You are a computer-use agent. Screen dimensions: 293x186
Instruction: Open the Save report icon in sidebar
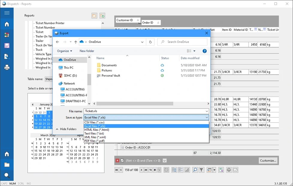click(7, 46)
